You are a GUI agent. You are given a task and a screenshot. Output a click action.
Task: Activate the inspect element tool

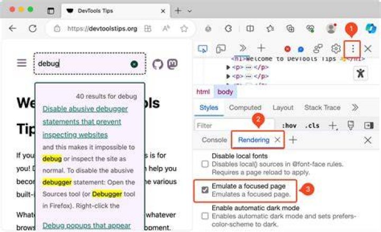tap(203, 49)
